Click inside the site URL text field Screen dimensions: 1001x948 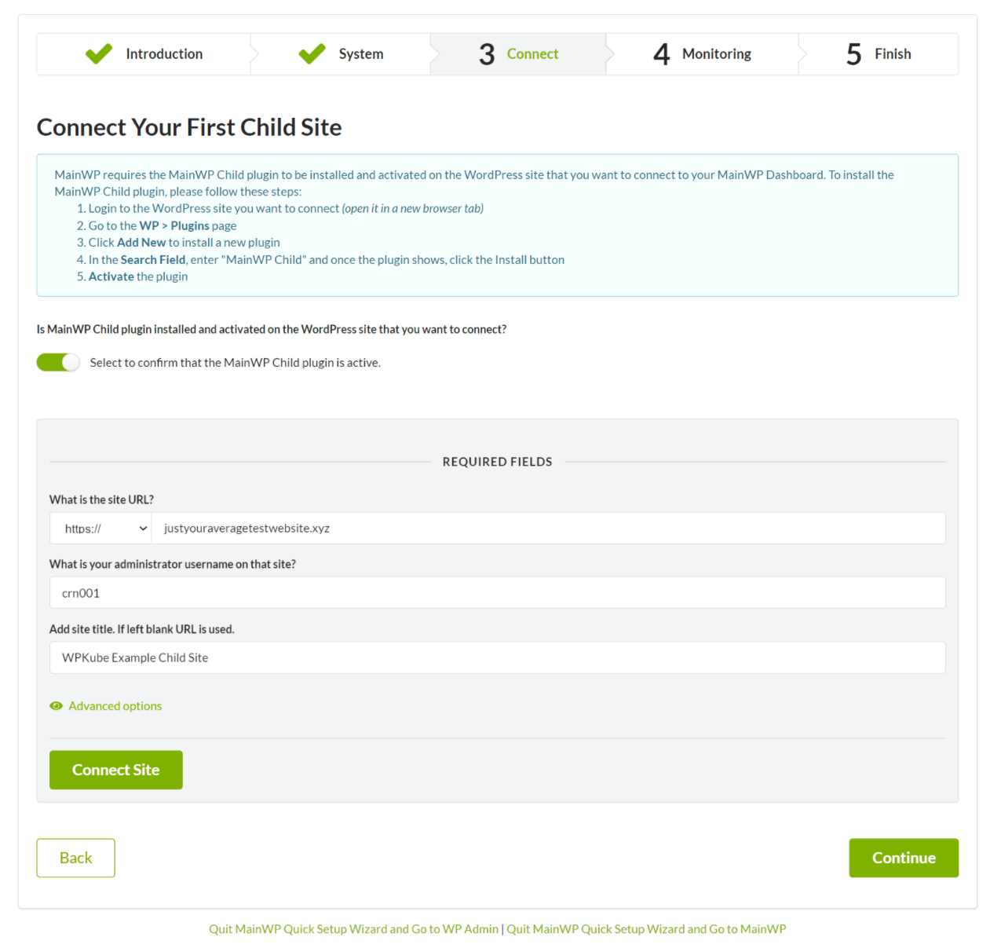pos(548,529)
